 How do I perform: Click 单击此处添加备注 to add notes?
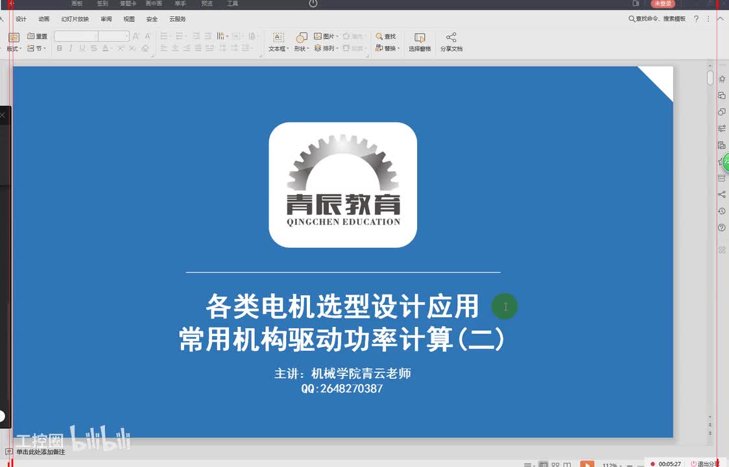click(x=41, y=452)
